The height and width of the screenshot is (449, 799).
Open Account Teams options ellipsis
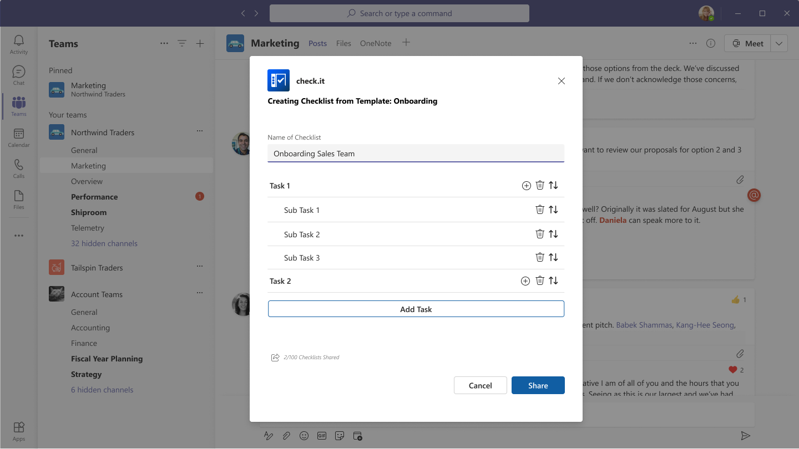(200, 293)
